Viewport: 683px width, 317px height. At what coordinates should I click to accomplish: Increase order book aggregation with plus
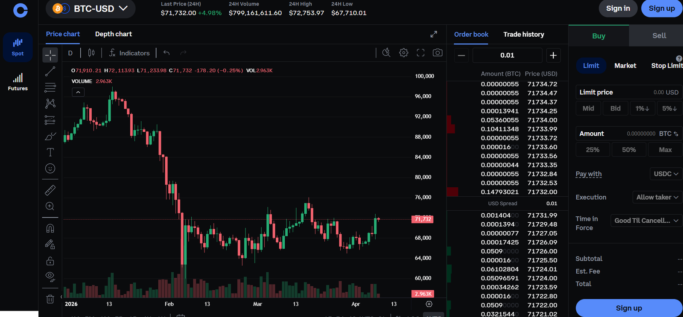click(x=553, y=55)
